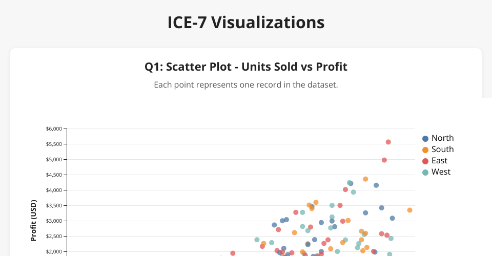Toggle the North series legend label

tap(442, 138)
